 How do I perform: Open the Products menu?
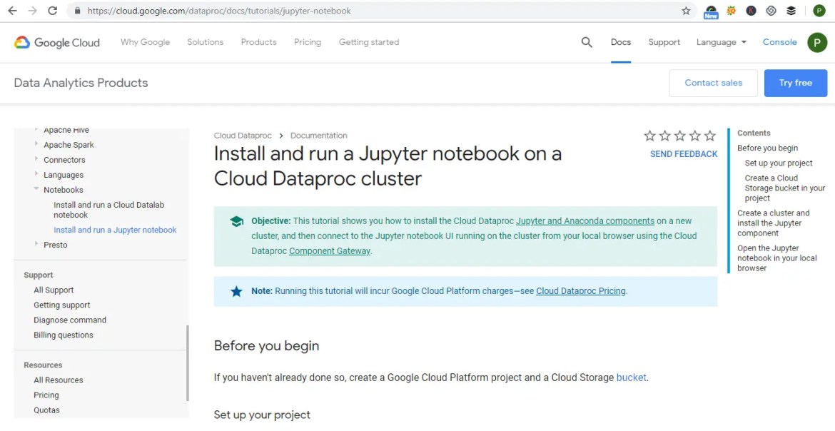pos(259,42)
